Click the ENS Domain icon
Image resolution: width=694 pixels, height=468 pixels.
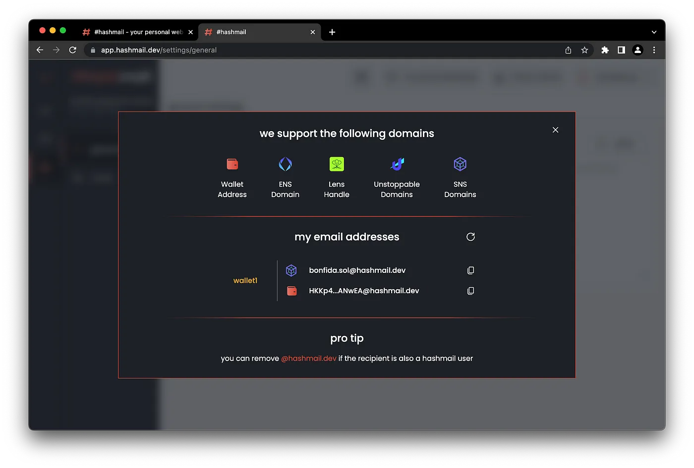click(285, 164)
